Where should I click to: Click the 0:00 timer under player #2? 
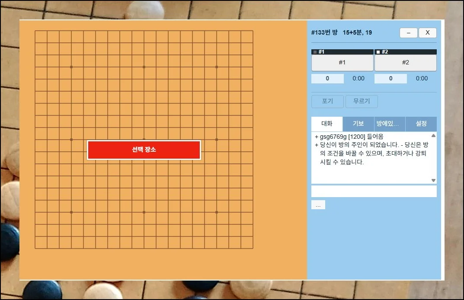(x=422, y=79)
